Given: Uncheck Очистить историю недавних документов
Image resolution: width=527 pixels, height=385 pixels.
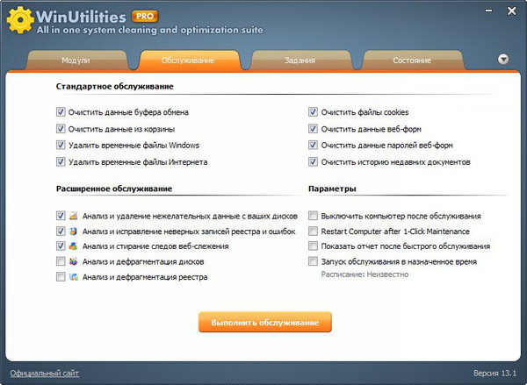Looking at the screenshot, I should pyautogui.click(x=313, y=161).
